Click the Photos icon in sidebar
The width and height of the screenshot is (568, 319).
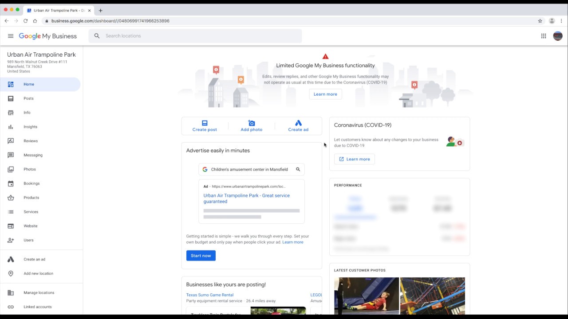(11, 169)
